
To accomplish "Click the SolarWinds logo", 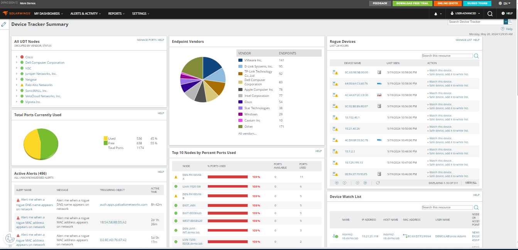I will point(16,14).
